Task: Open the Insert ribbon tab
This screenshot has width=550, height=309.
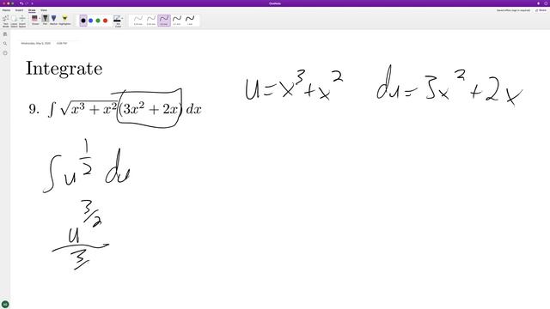Action: (x=19, y=10)
